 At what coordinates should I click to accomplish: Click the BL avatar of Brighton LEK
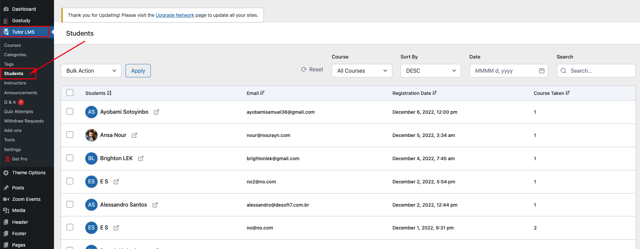point(91,158)
